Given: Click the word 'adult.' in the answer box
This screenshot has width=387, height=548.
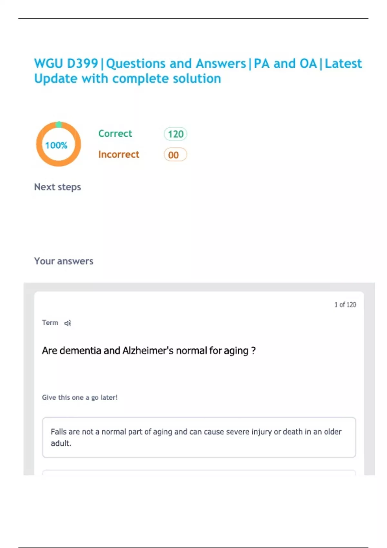Looking at the screenshot, I should tap(61, 444).
